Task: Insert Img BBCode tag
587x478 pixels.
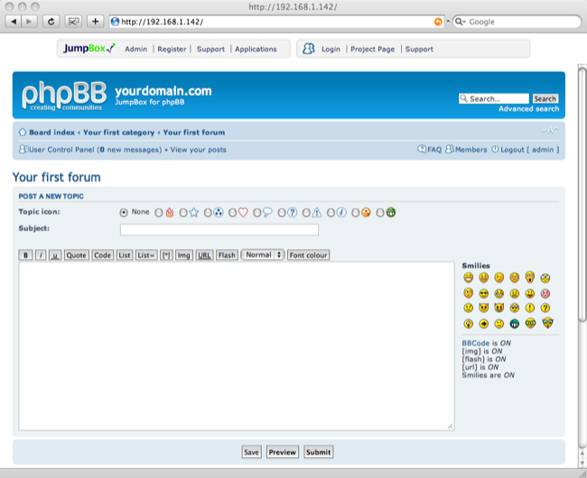Action: pos(183,255)
